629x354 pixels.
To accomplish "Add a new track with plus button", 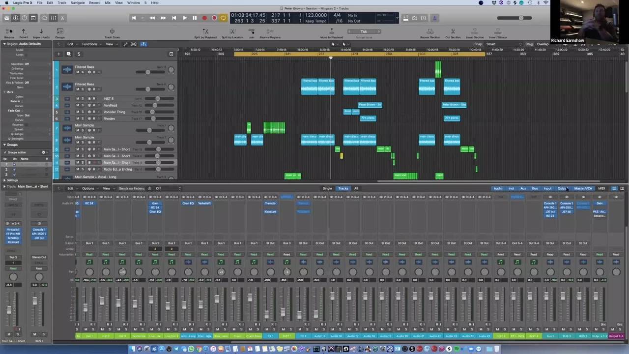I will click(59, 54).
